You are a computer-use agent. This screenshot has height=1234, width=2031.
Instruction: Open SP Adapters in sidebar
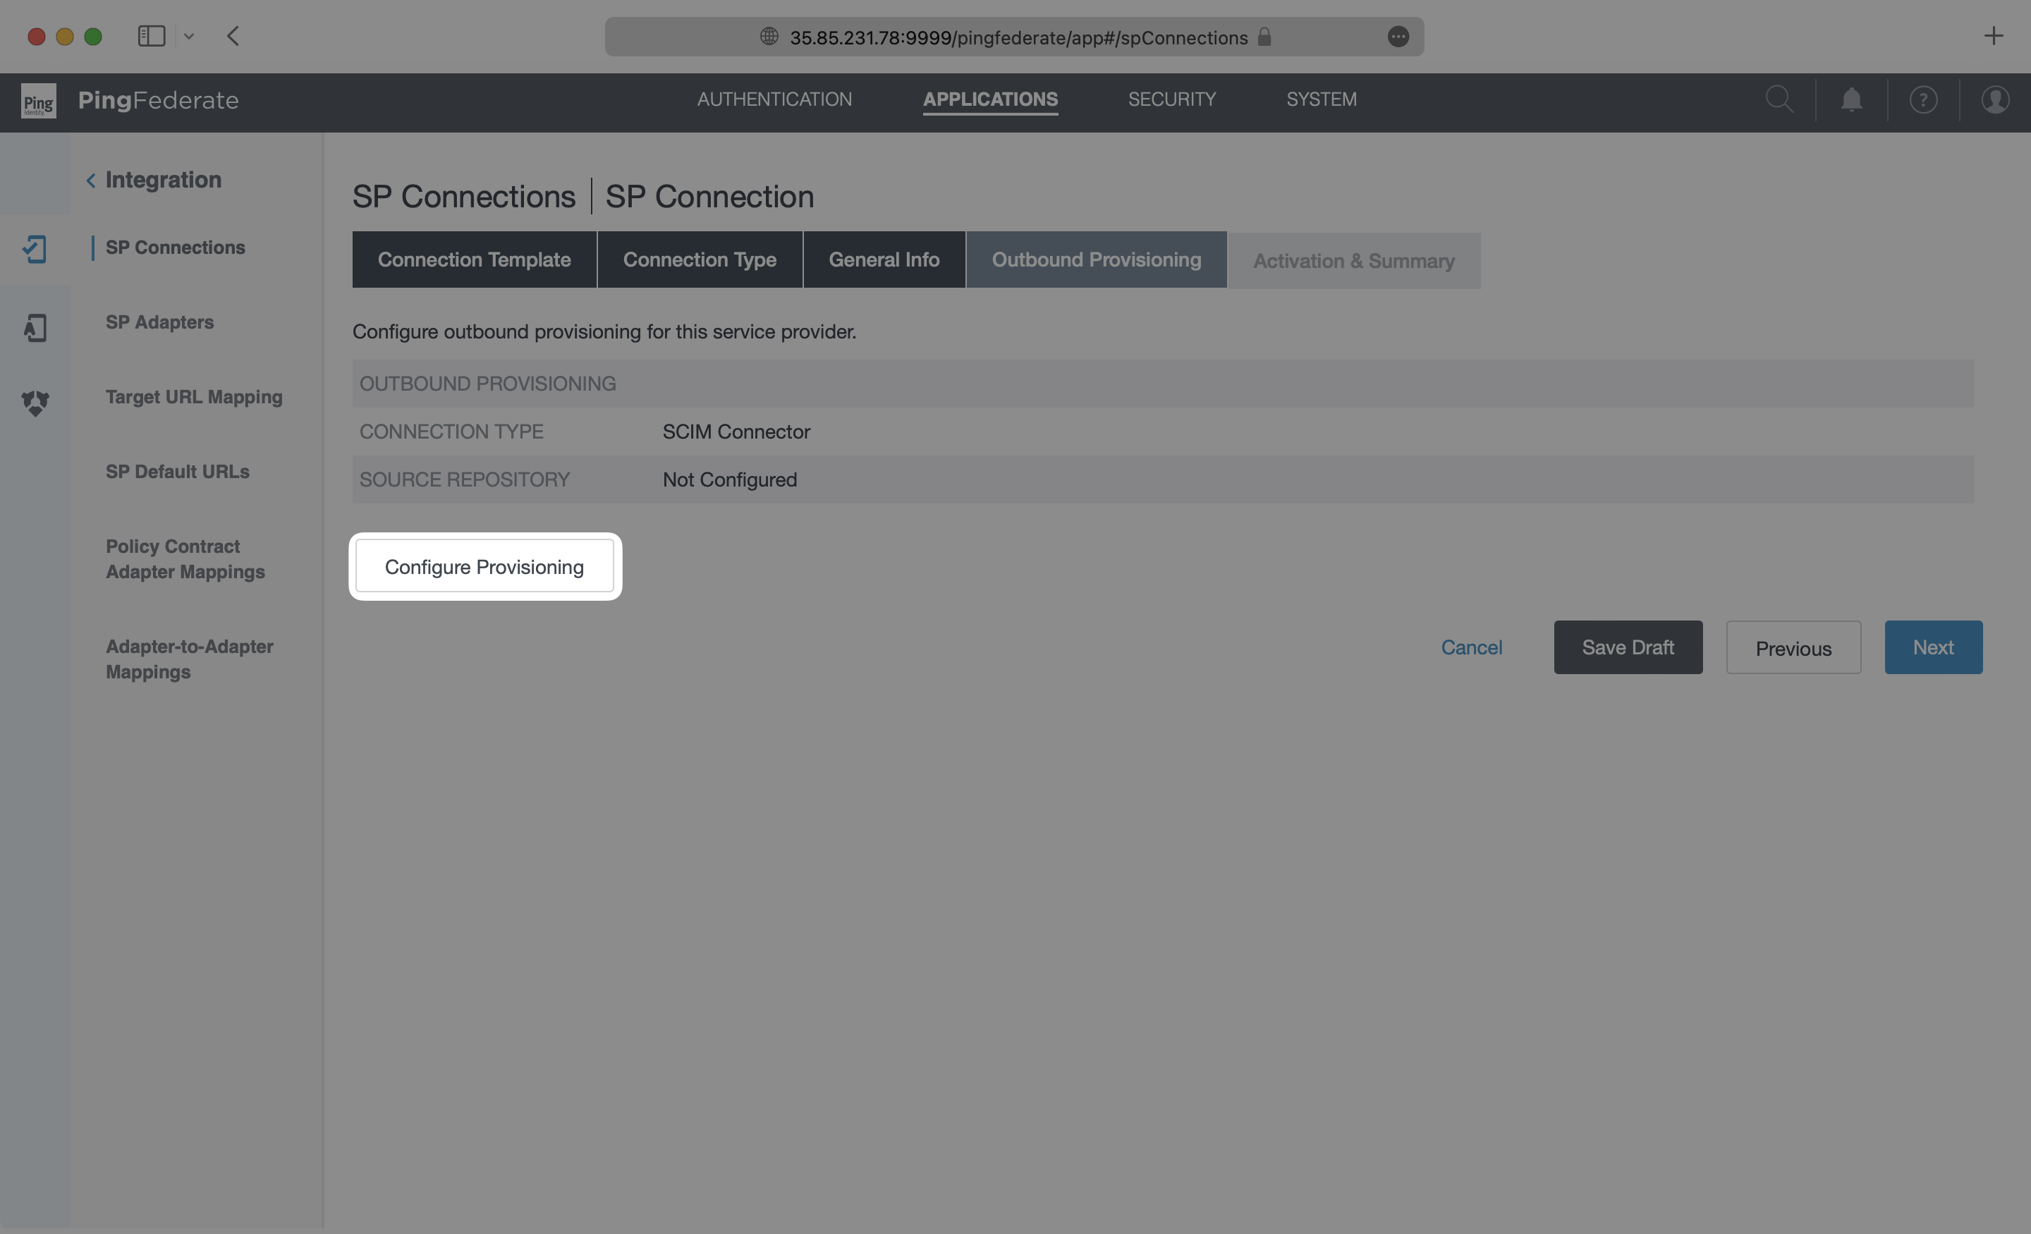[x=159, y=322]
